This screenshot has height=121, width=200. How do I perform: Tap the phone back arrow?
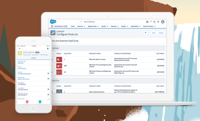tap(20, 48)
